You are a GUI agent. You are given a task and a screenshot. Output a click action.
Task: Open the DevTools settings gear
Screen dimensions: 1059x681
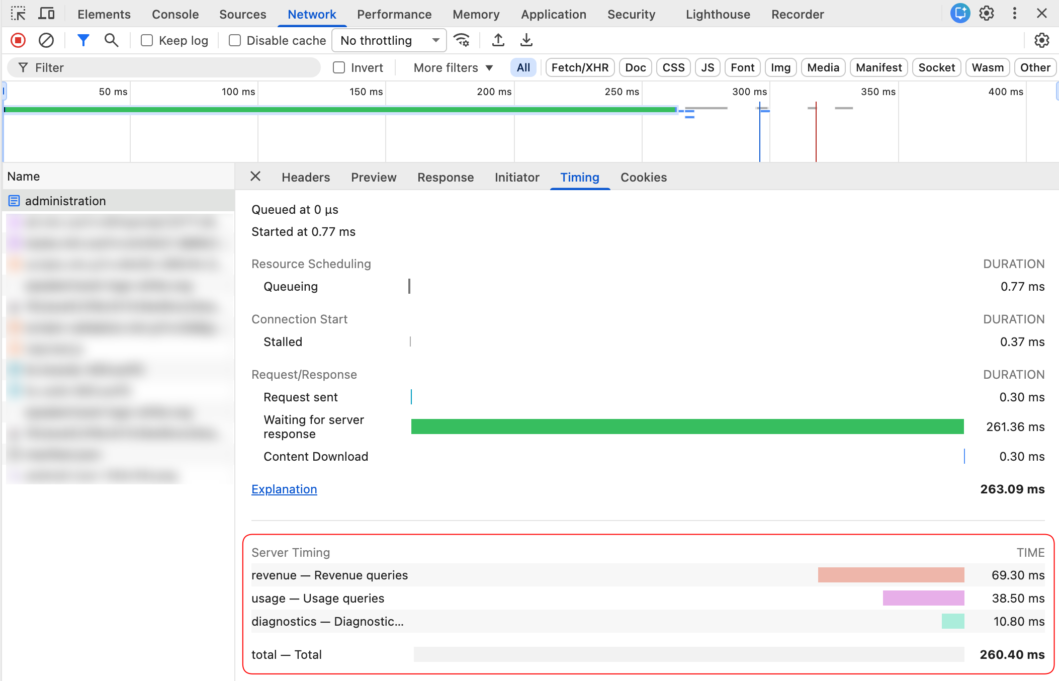pyautogui.click(x=987, y=14)
